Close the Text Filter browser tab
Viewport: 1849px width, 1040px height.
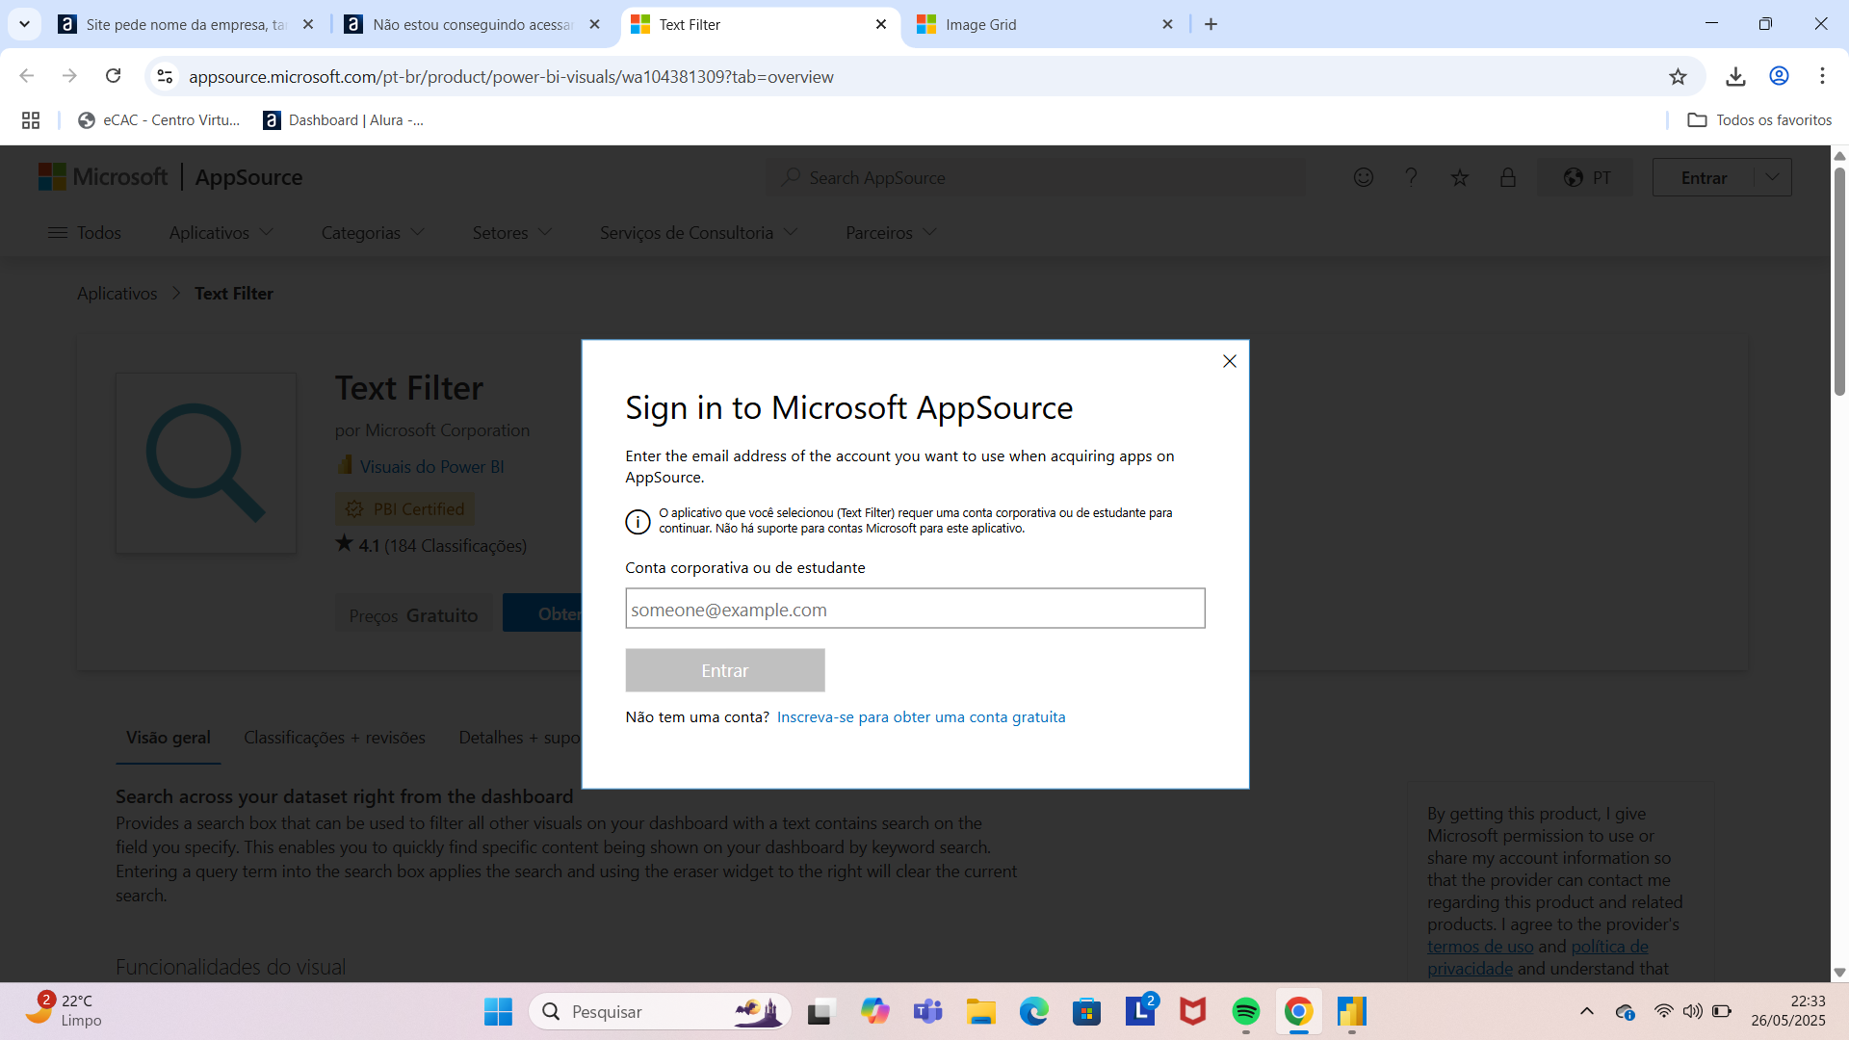click(880, 24)
